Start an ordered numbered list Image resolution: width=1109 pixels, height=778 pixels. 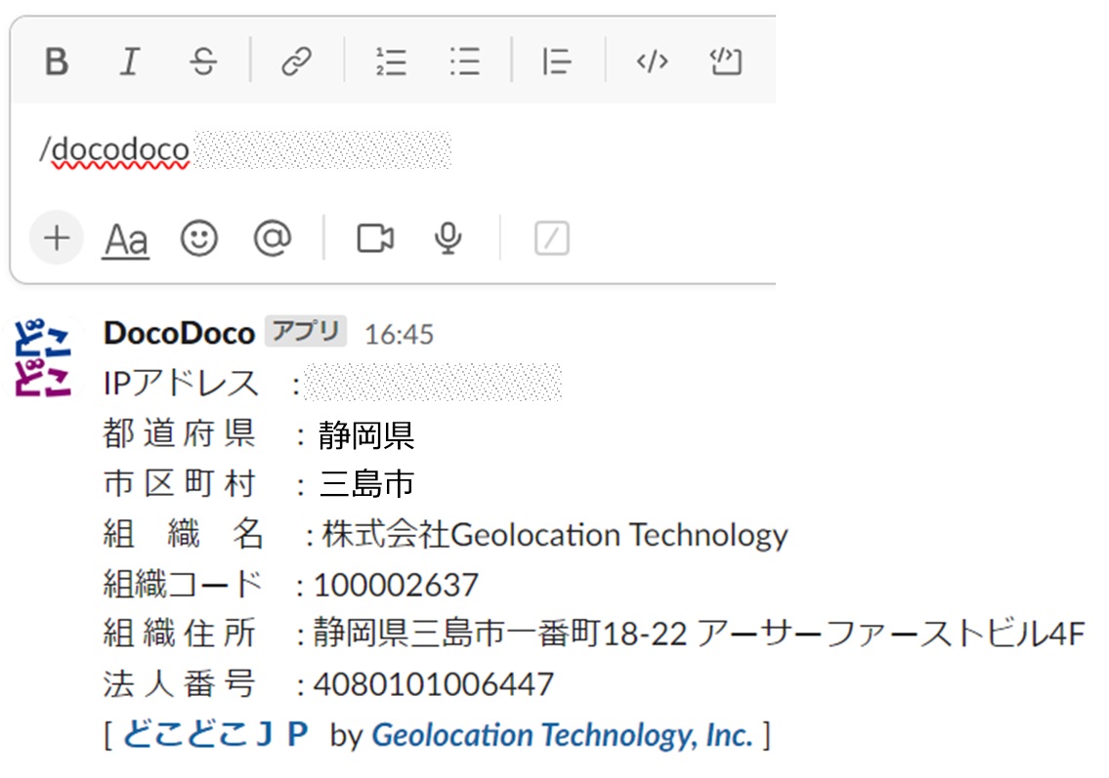tap(389, 61)
